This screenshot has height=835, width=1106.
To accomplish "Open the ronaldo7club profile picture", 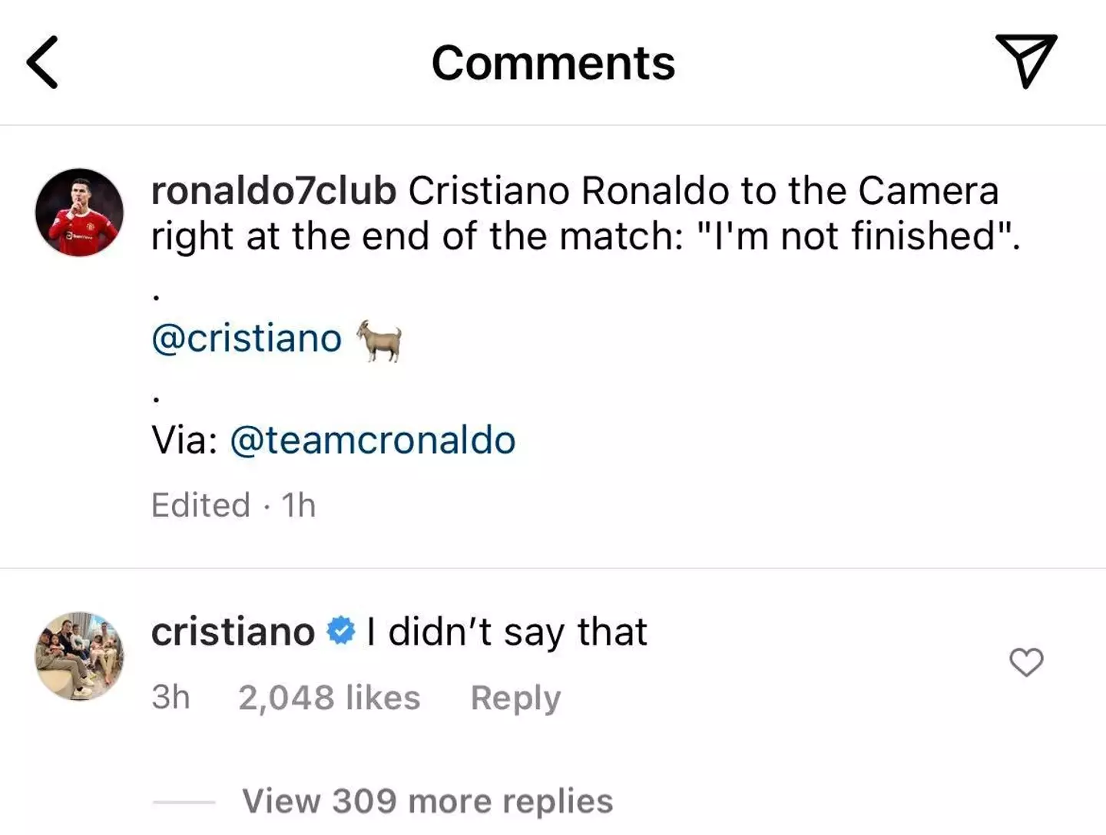I will coord(79,213).
